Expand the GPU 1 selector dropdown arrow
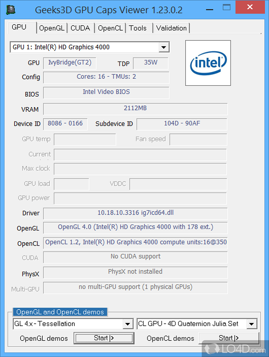This screenshot has height=357, width=269. pos(164,47)
